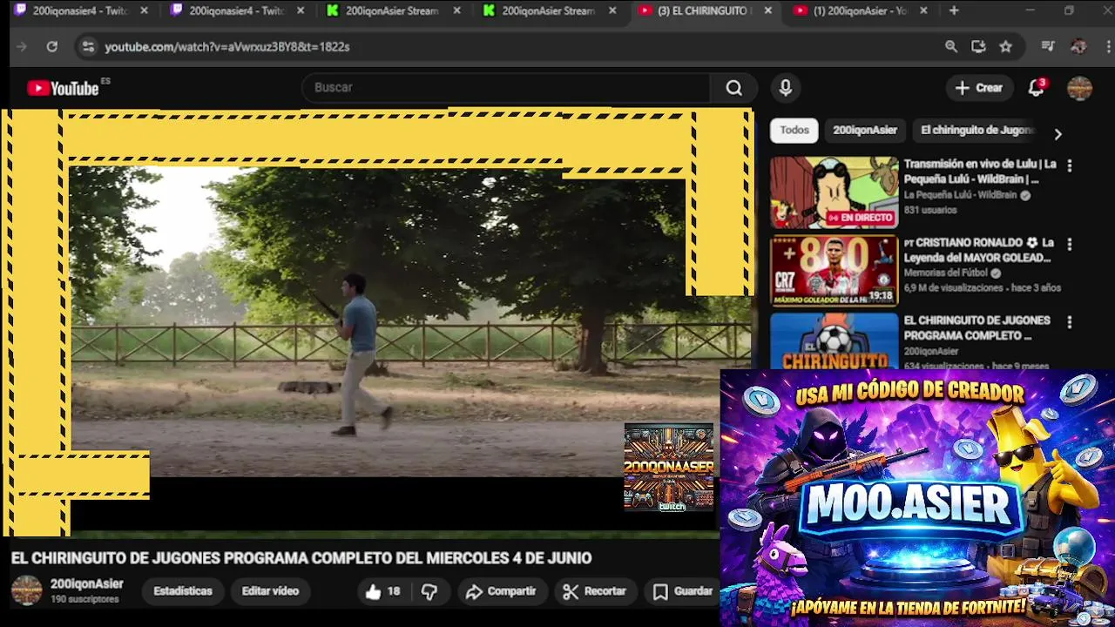Click the address bar URL
Screen dimensions: 1115x627
tap(227, 47)
